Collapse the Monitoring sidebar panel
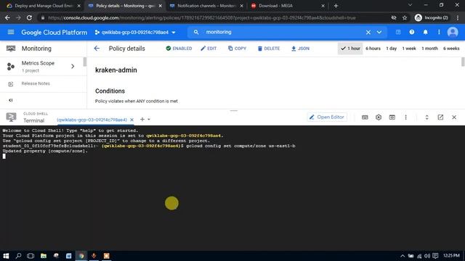Screen dimensions: 465x261 pos(11,100)
